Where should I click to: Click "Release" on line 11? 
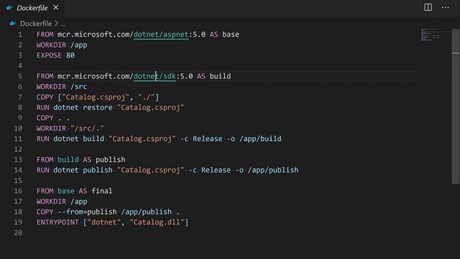[208, 139]
